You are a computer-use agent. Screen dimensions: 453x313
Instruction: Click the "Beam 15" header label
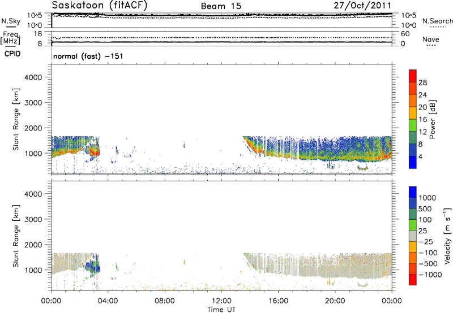point(221,6)
